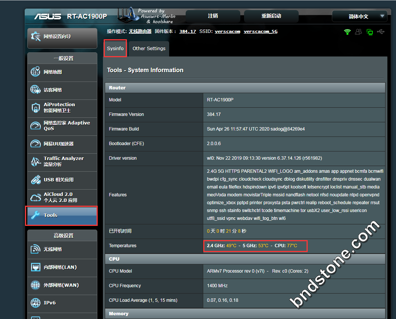Open the Traffic Analyzer waveform icon
Viewport: 396px width, 319px height.
click(x=36, y=162)
